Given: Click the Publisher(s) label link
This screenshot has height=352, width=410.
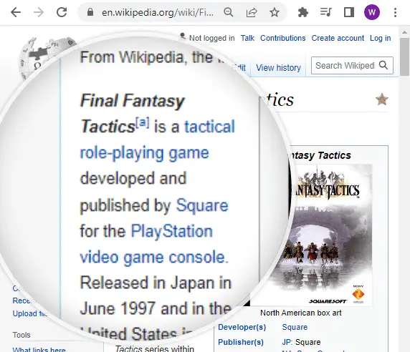Looking at the screenshot, I should tap(241, 342).
